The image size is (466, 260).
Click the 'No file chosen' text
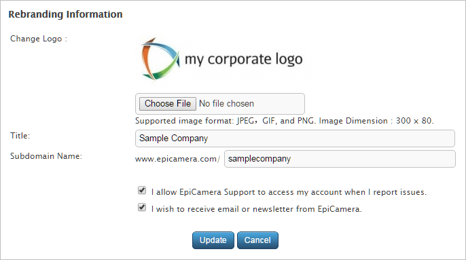226,104
